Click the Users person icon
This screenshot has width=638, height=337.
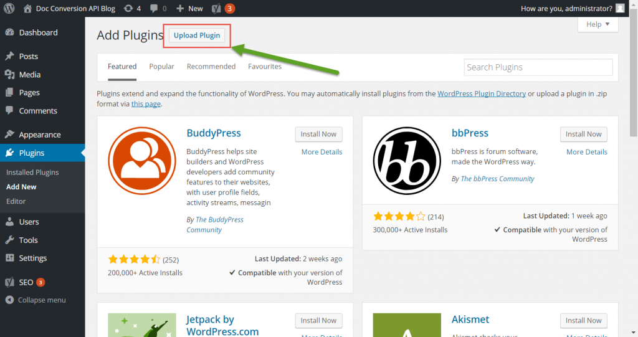[x=10, y=222]
